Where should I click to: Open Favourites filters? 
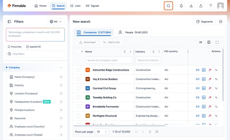coord(14,47)
